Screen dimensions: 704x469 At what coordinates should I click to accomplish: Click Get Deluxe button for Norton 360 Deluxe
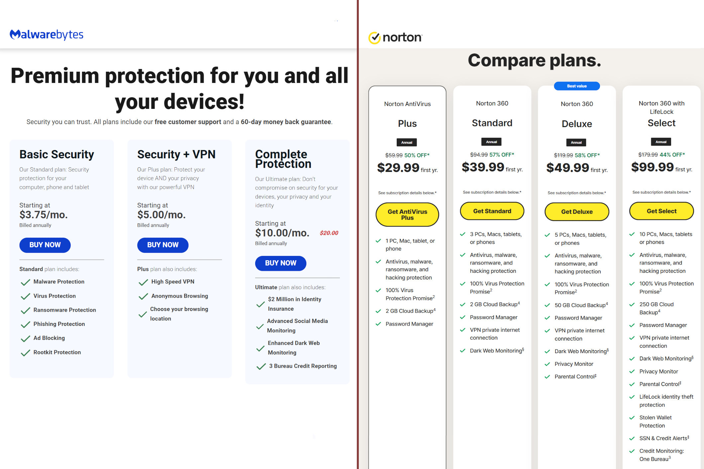coord(576,211)
